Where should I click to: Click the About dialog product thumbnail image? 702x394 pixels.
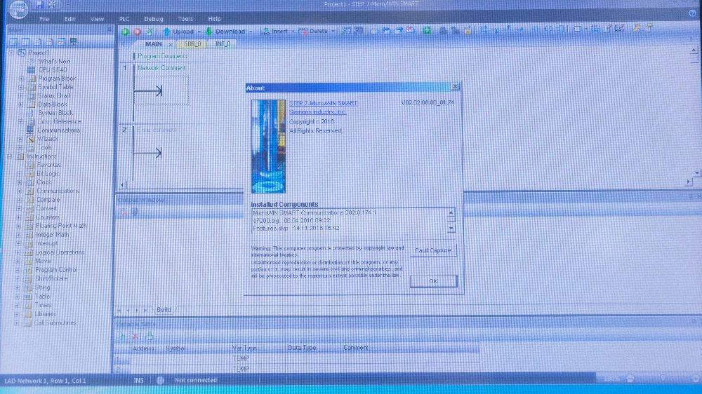[268, 147]
